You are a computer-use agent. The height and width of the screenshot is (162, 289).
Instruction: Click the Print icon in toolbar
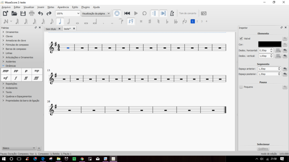point(32,13)
